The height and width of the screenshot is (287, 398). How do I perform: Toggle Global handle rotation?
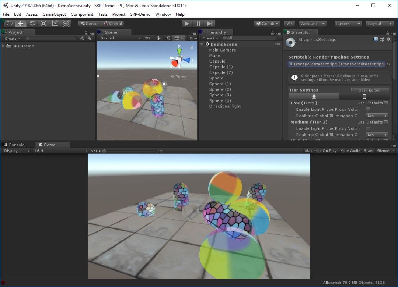coord(113,24)
